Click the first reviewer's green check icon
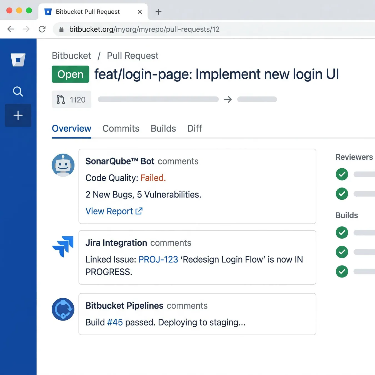 click(x=342, y=174)
